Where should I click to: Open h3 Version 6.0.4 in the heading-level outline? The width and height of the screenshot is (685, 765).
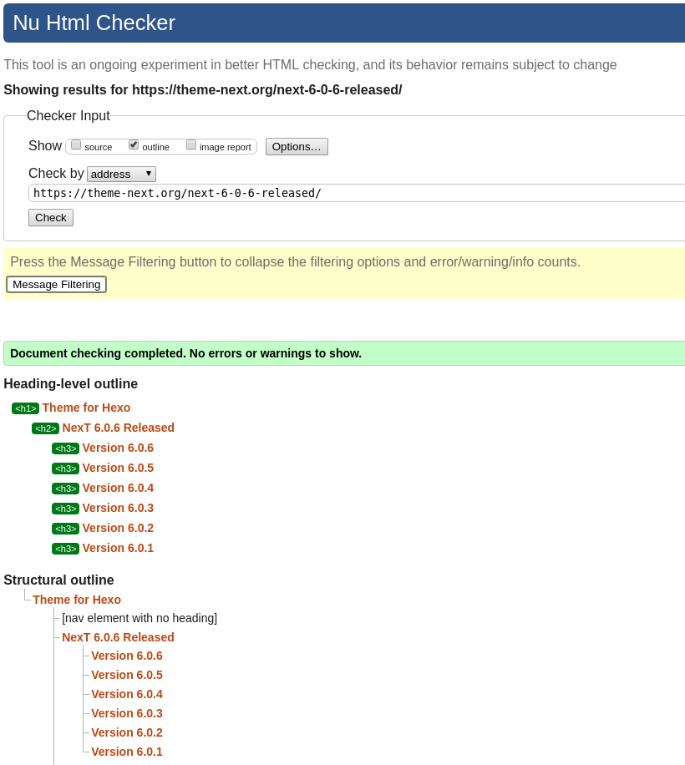coord(118,488)
